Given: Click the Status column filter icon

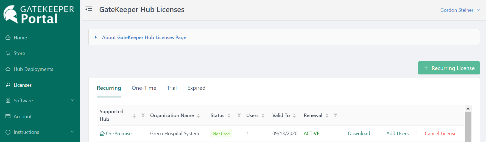Looking at the screenshot, I should pos(239,115).
